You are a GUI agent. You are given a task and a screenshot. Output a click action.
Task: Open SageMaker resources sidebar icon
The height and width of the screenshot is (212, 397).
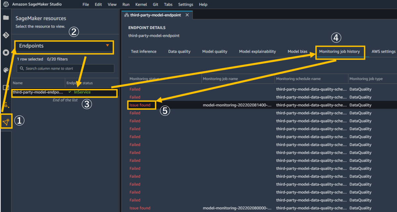6,122
